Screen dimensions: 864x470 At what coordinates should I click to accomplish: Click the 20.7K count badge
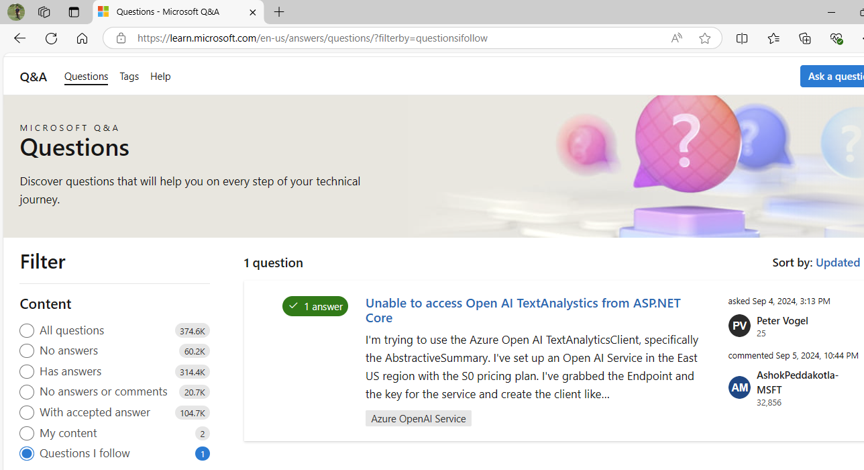coord(195,392)
